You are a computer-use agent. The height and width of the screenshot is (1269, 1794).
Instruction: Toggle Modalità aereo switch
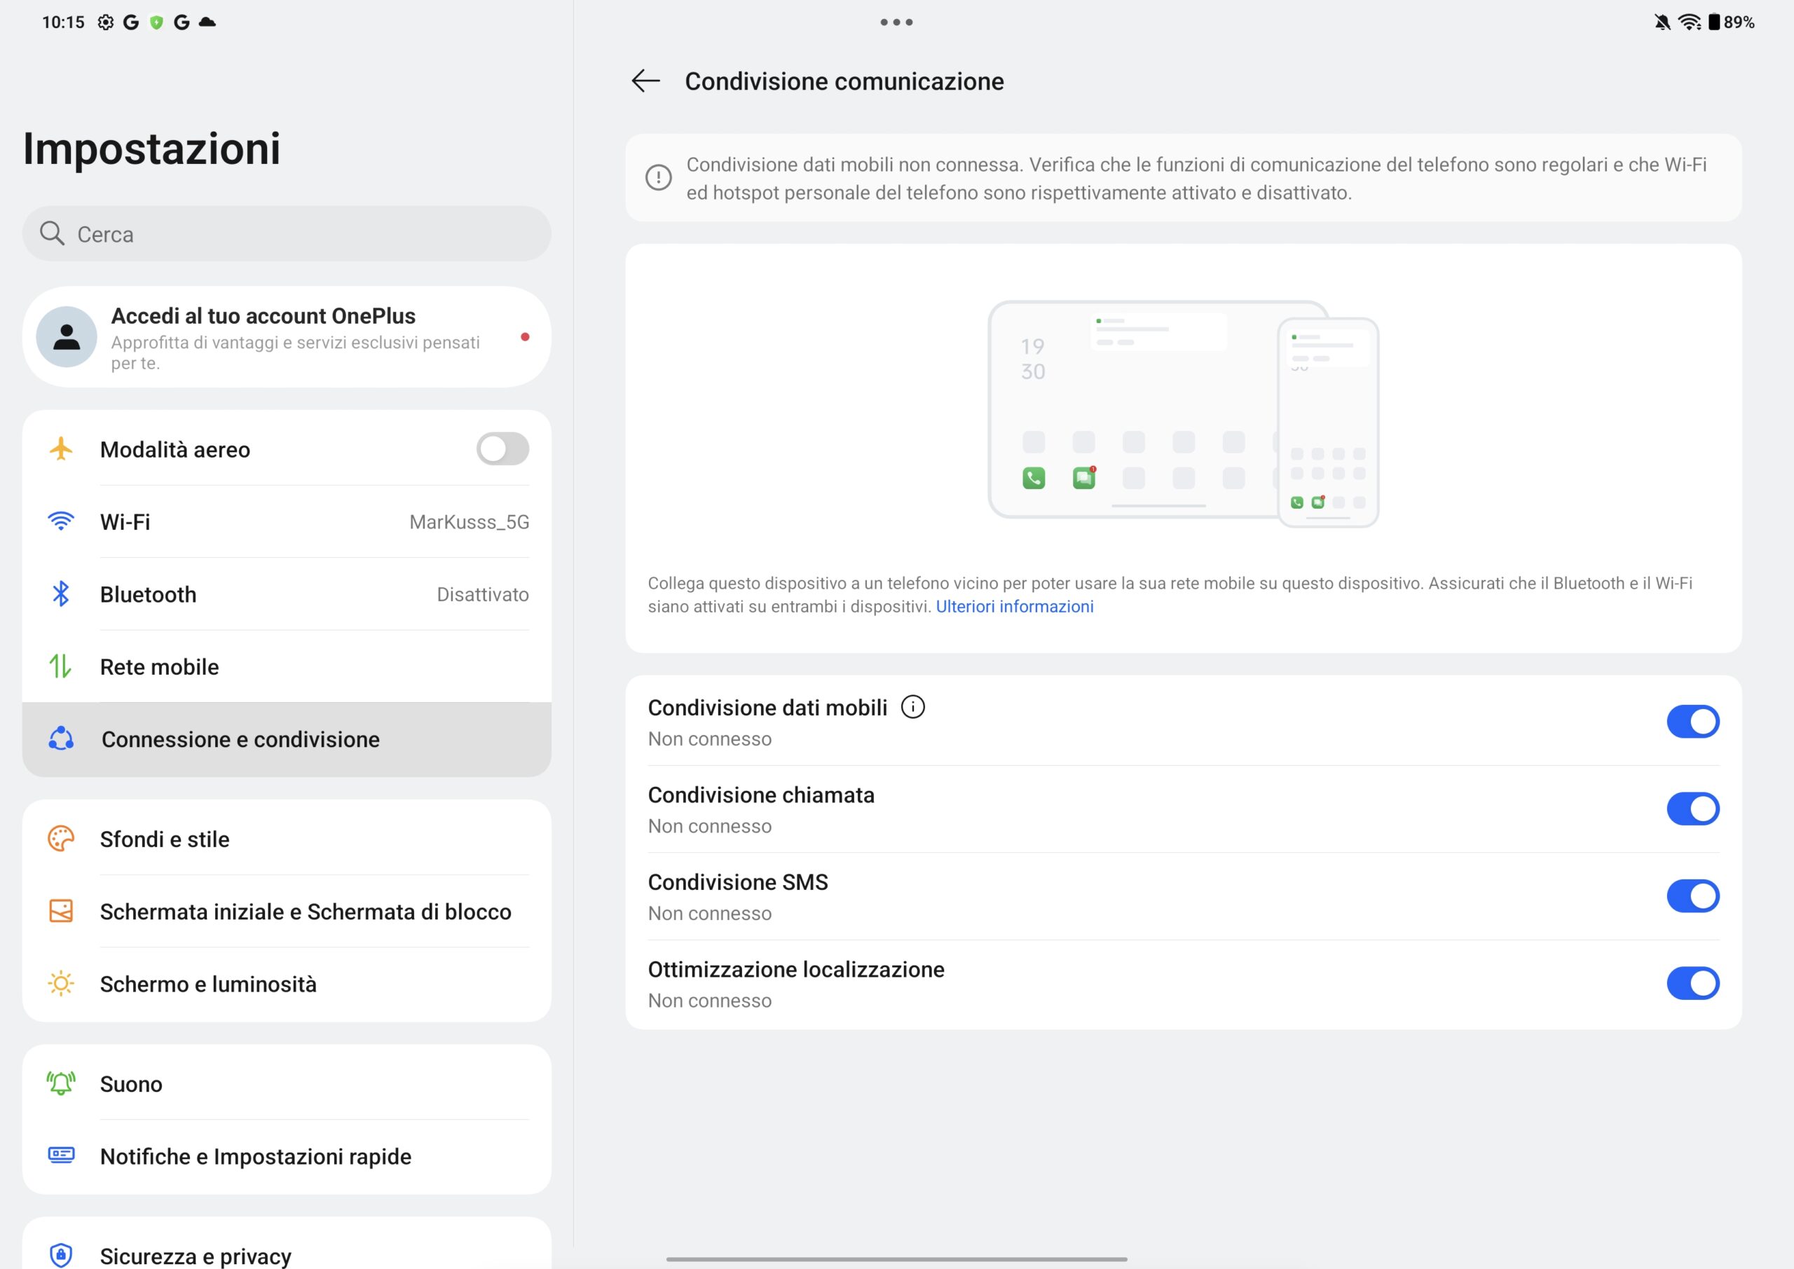(x=502, y=448)
